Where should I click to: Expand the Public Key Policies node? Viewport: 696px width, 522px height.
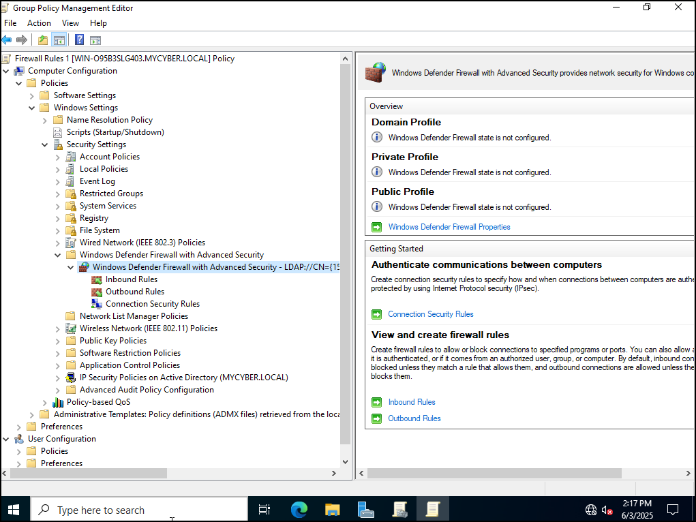[x=57, y=341]
